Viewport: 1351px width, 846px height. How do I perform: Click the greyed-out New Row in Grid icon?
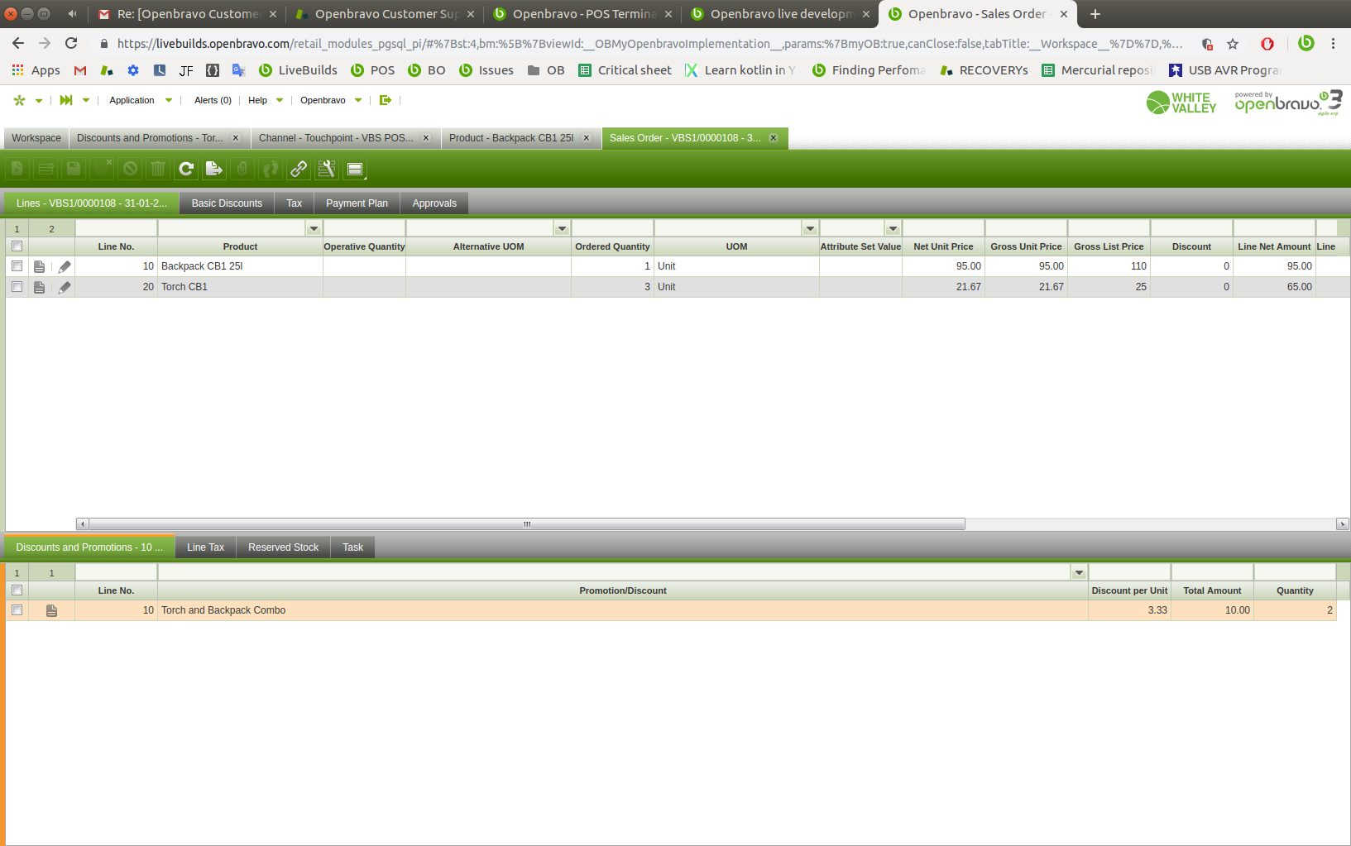point(46,169)
